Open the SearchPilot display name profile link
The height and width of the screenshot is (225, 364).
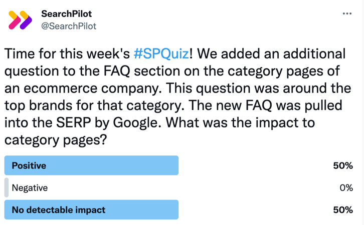click(x=66, y=13)
